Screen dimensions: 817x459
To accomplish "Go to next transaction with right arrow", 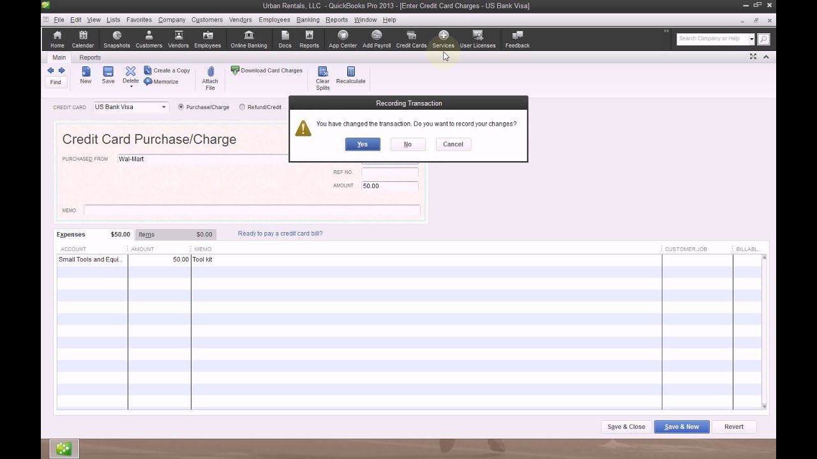I will 61,71.
